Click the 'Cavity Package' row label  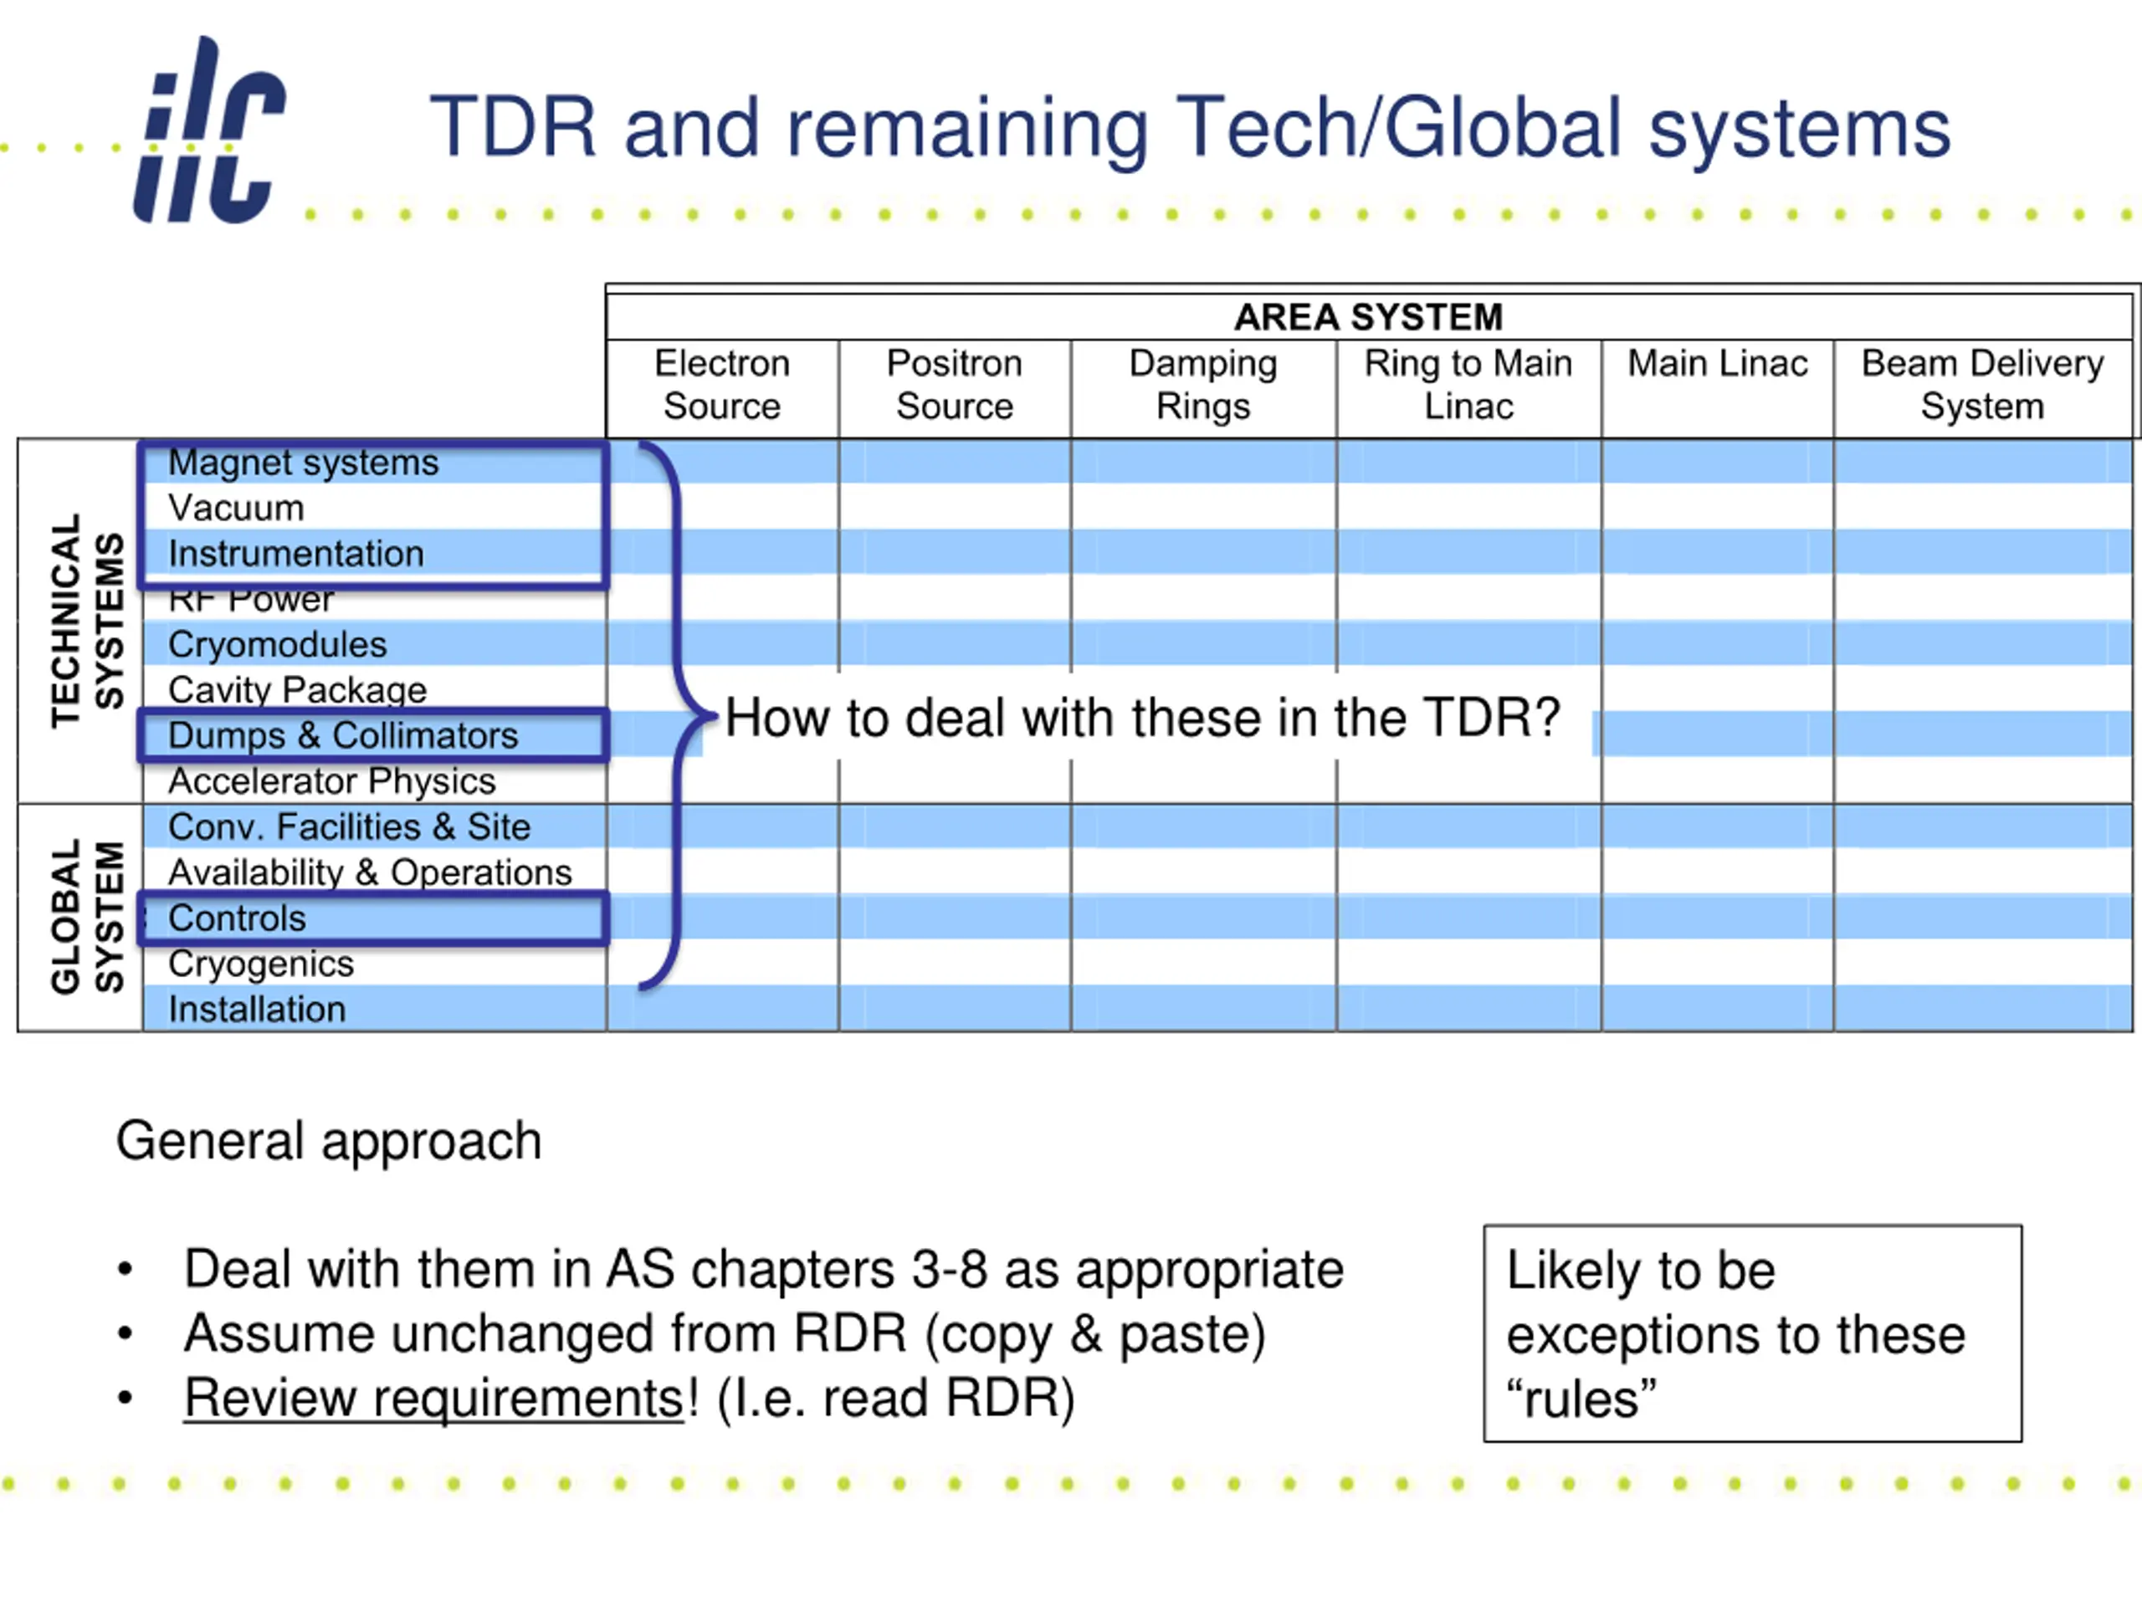click(297, 690)
